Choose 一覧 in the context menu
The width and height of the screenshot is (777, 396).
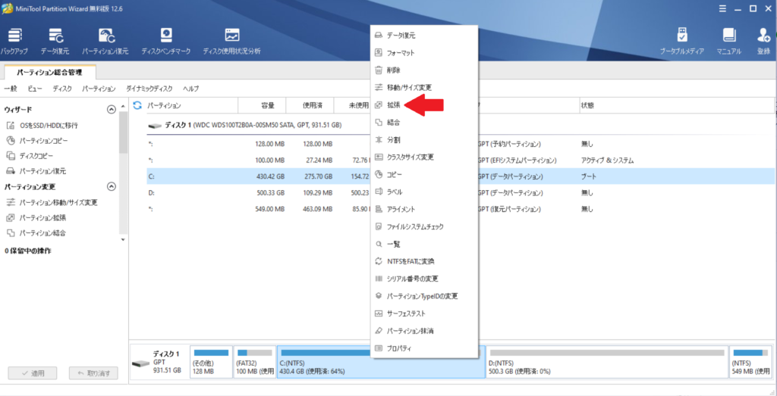click(x=423, y=245)
